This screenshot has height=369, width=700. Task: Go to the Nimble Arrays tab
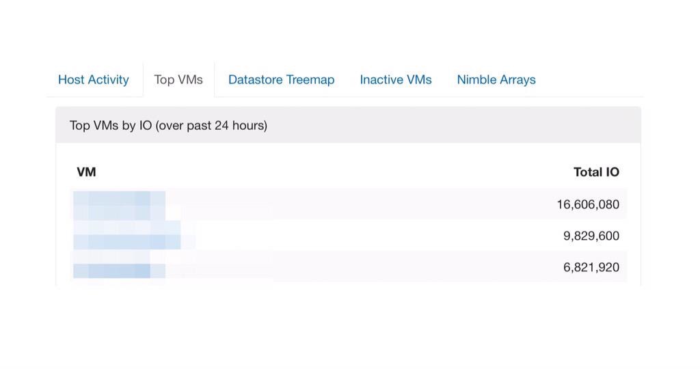pyautogui.click(x=496, y=79)
